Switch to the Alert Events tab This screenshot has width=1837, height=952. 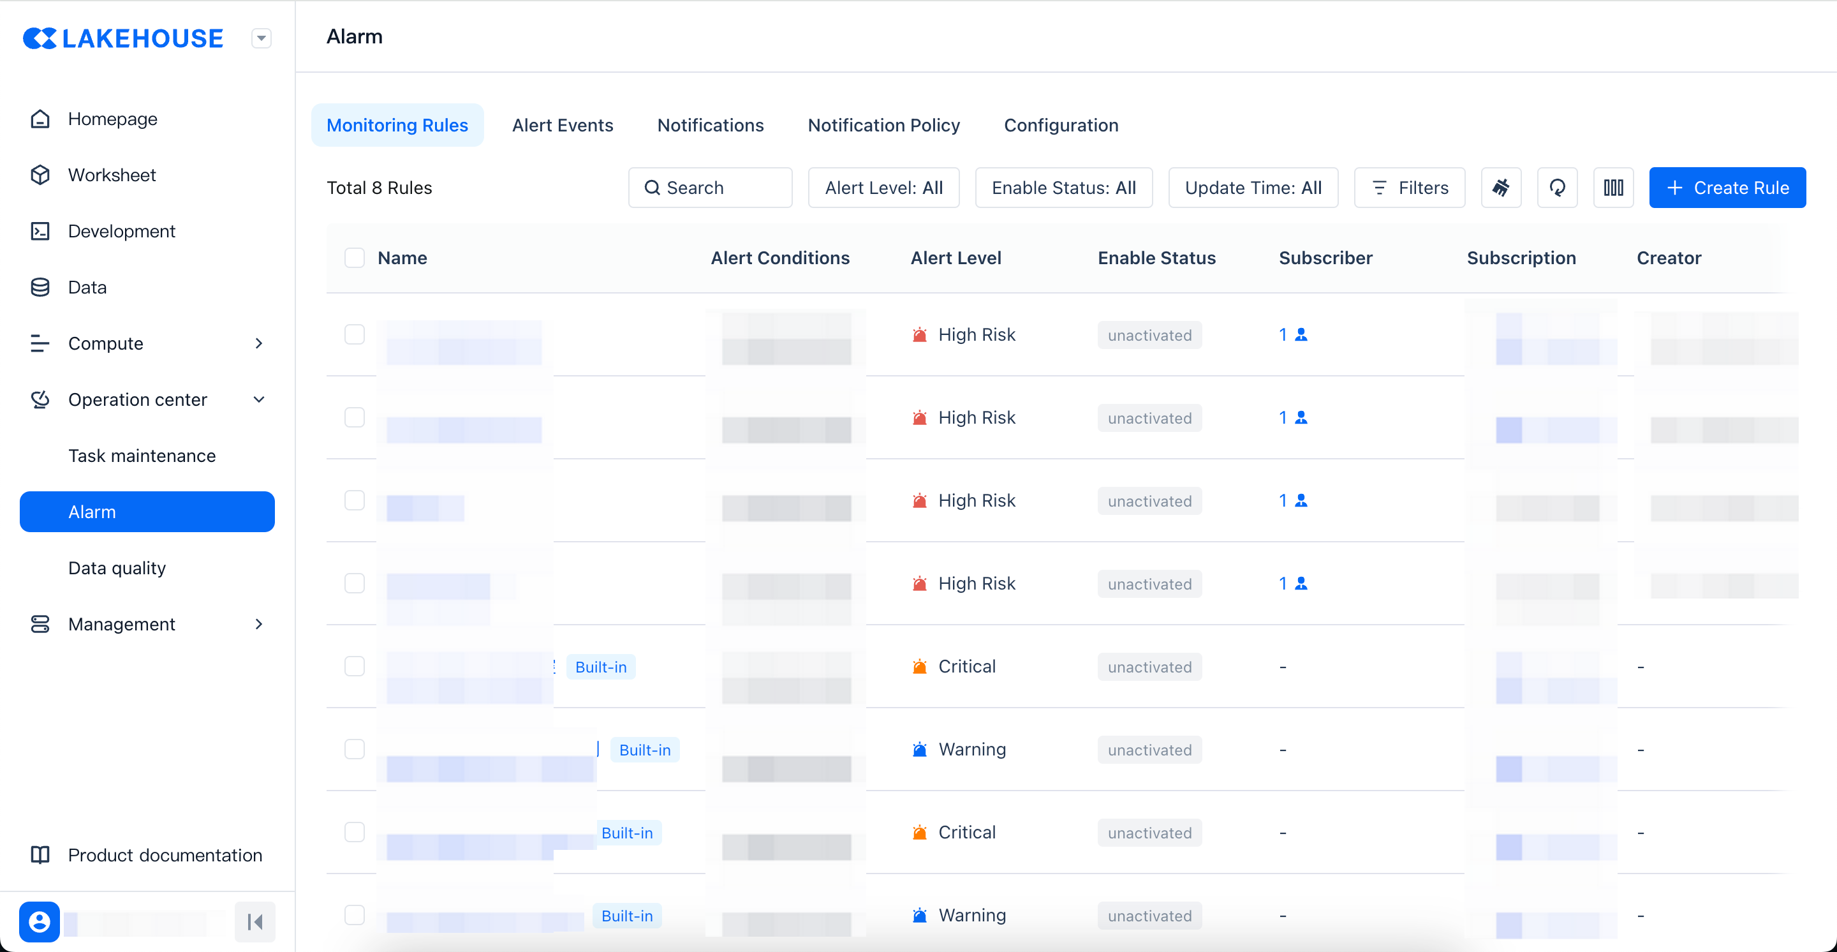(562, 125)
